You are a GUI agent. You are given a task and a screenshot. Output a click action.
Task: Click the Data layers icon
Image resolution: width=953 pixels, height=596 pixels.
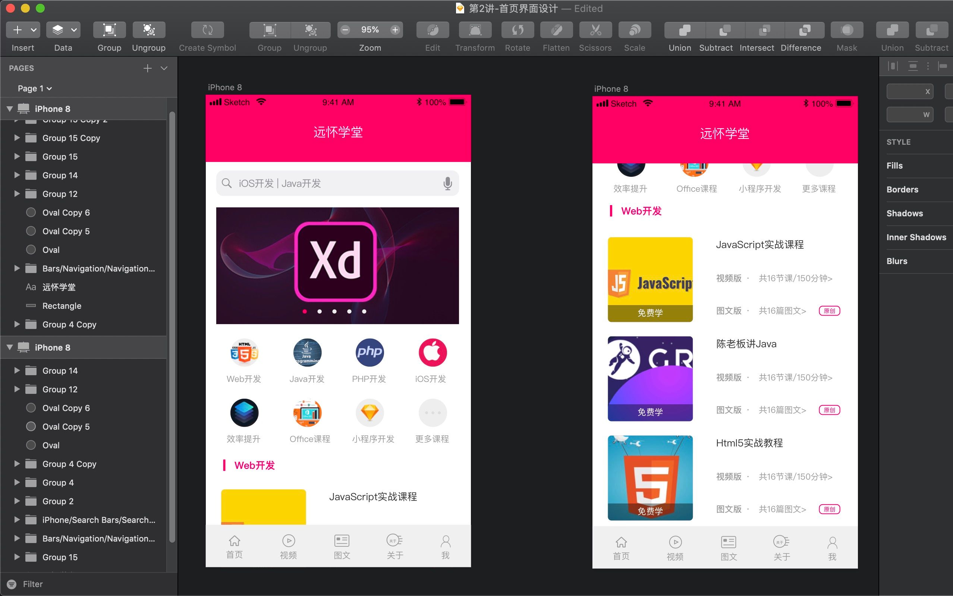[x=58, y=30]
